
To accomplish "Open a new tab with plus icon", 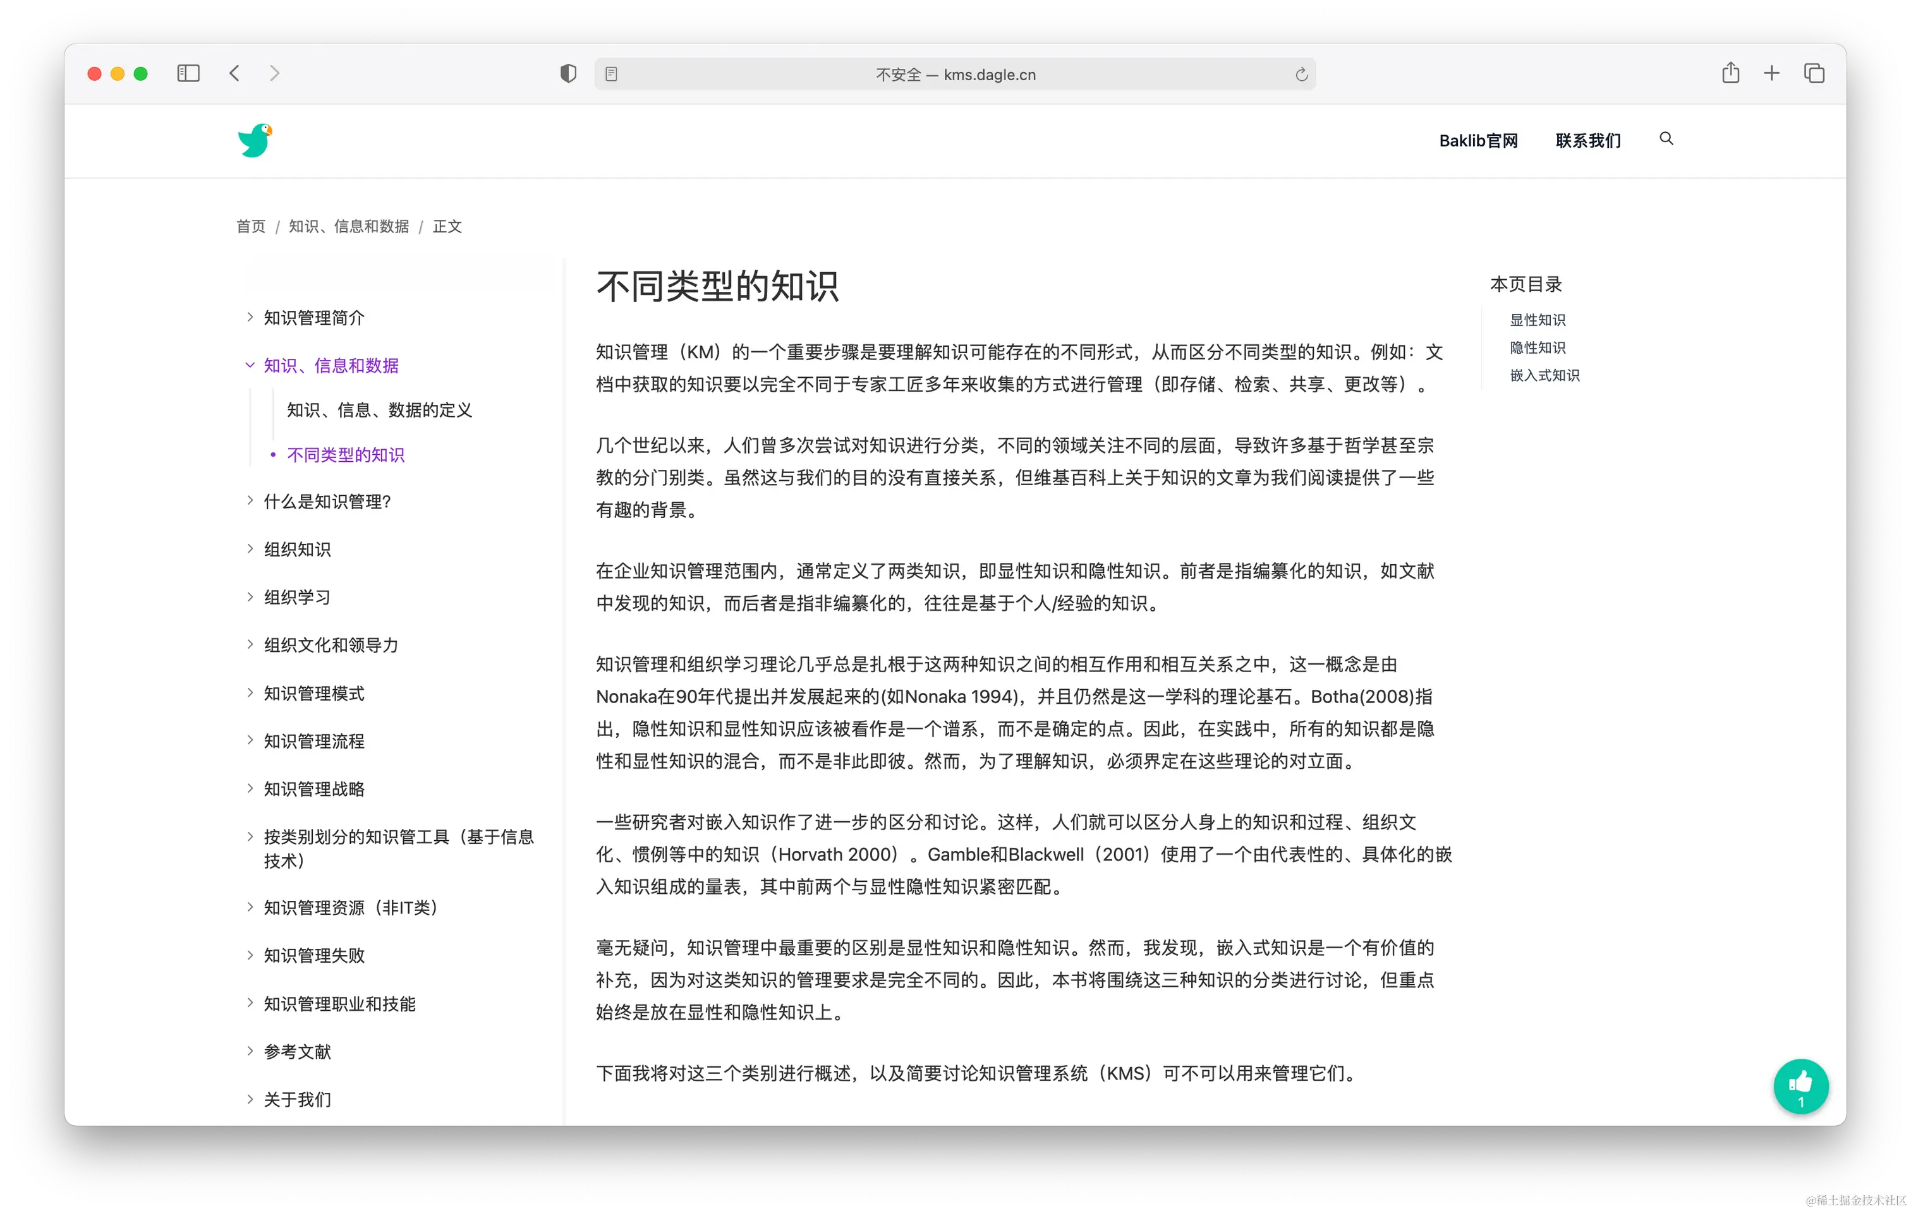I will [1771, 74].
